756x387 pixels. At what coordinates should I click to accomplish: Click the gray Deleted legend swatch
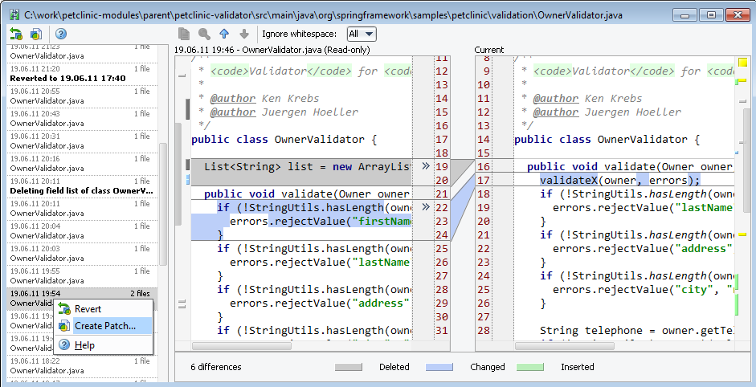tap(348, 367)
